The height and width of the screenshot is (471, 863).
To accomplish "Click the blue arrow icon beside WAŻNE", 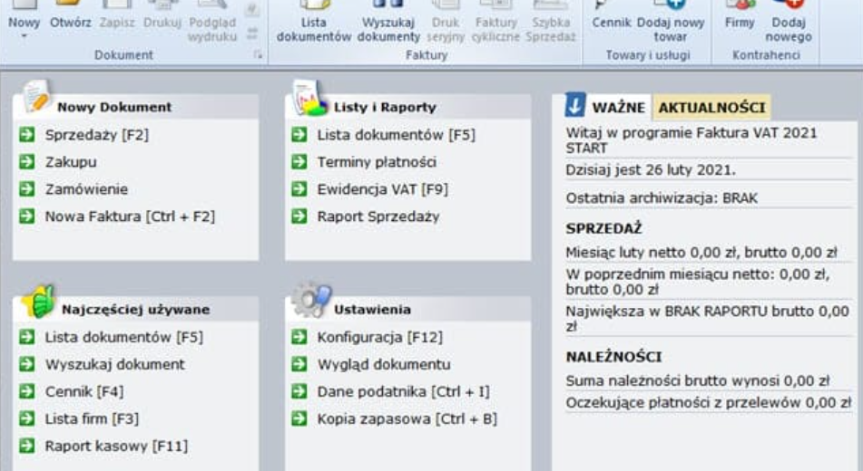I will coord(574,104).
